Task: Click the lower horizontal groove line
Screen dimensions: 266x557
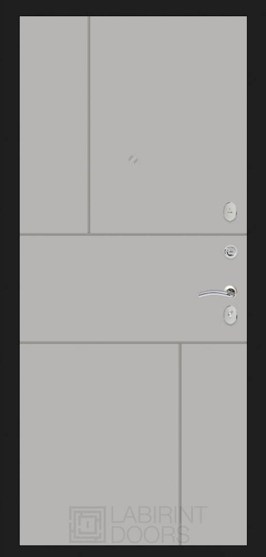Action: (x=133, y=343)
